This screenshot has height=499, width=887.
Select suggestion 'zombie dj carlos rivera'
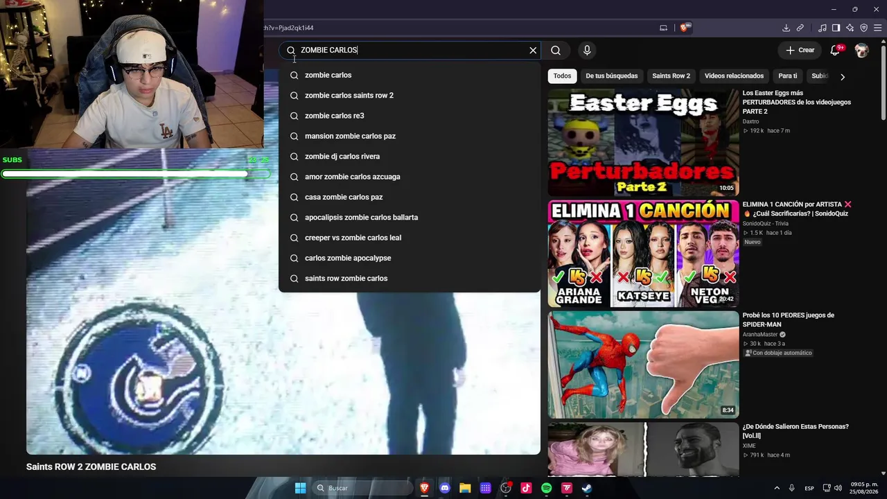410,157
